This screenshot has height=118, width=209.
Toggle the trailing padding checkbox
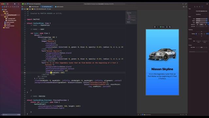pos(207,34)
